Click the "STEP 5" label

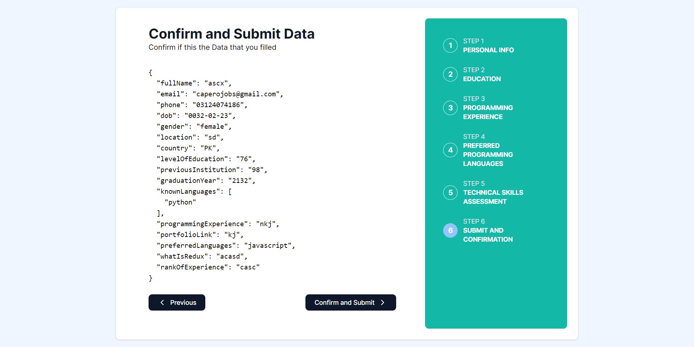point(474,184)
